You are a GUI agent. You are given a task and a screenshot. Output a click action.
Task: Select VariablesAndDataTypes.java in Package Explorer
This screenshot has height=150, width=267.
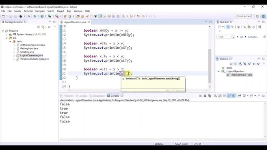[34, 59]
